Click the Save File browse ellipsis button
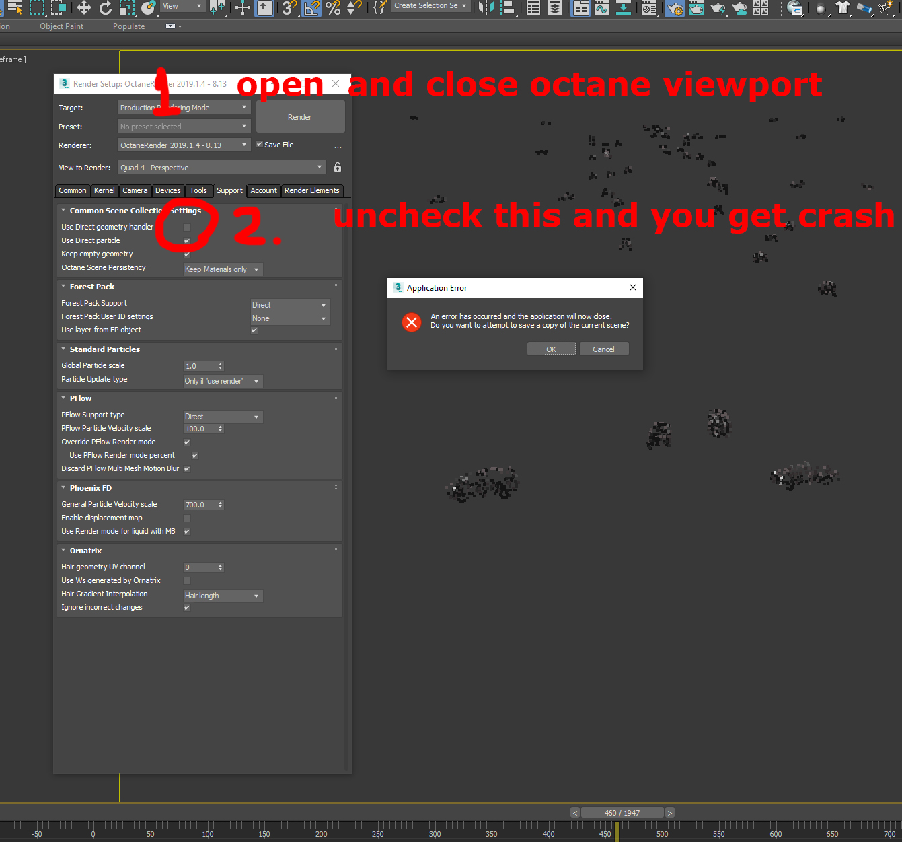 pos(338,146)
